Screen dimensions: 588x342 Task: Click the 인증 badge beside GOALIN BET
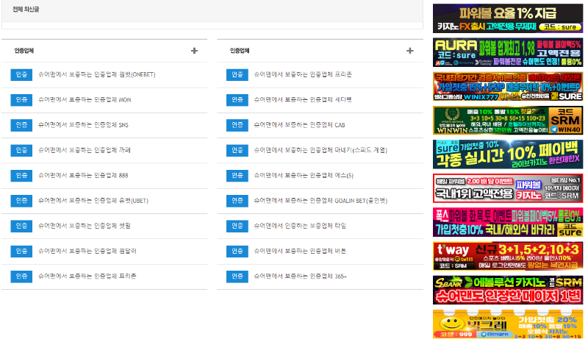[x=237, y=201]
